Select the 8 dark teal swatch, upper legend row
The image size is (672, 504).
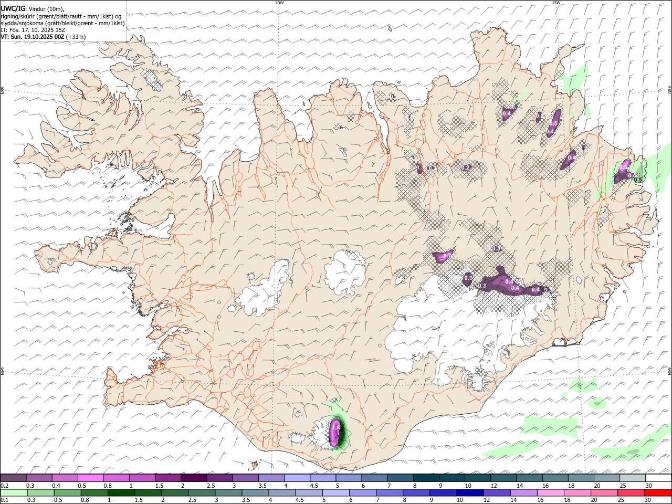click(x=426, y=478)
